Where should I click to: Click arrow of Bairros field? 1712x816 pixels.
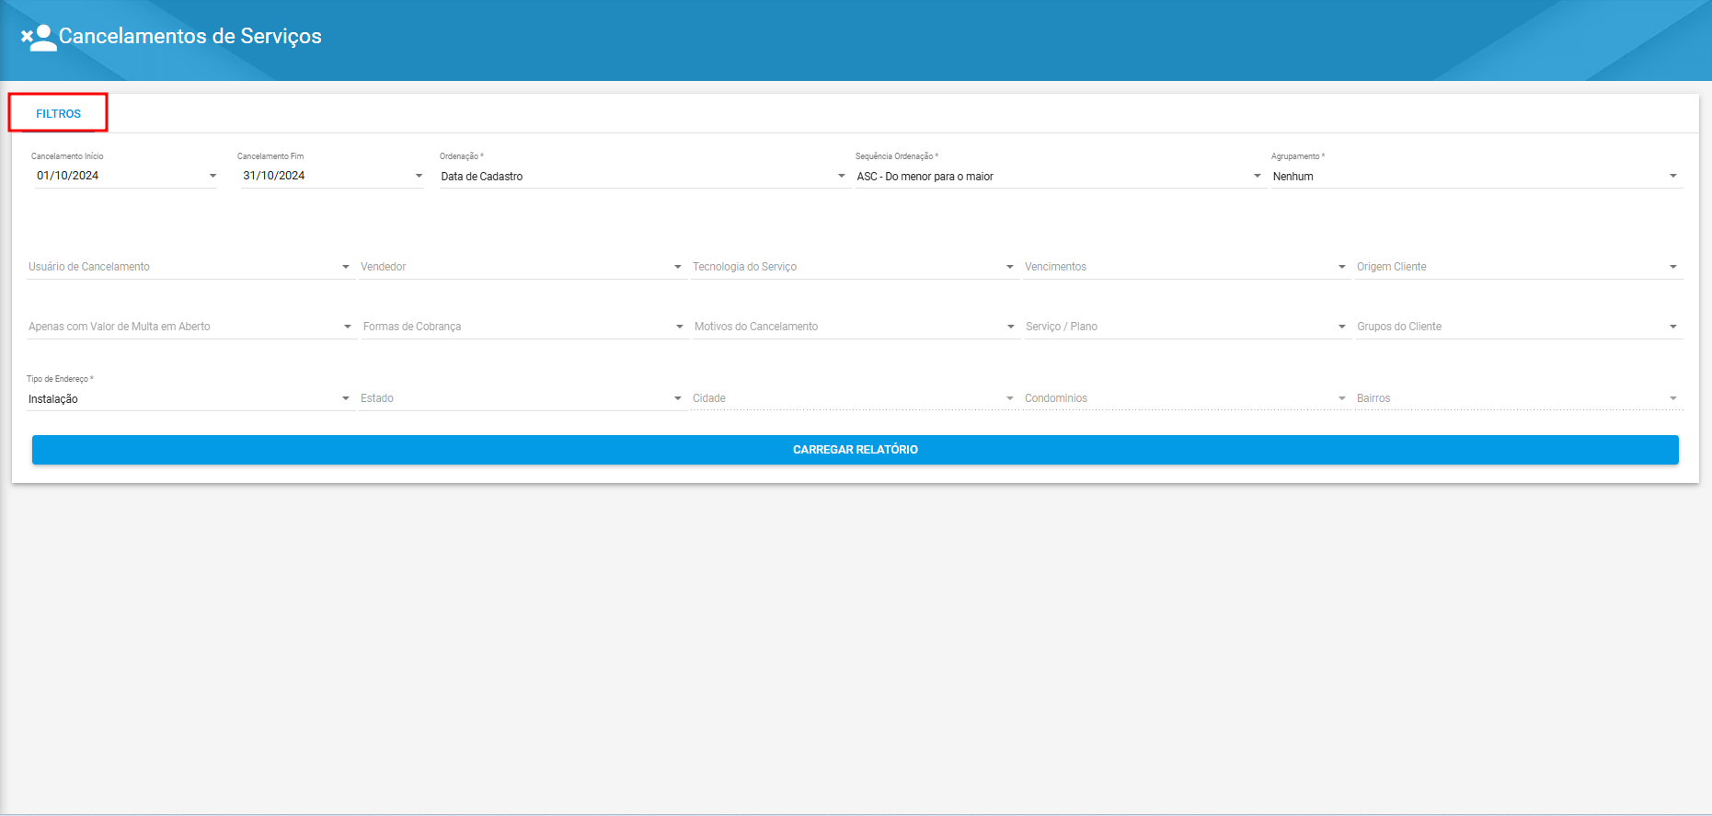tap(1672, 398)
